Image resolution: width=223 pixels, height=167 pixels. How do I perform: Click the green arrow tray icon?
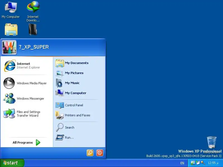pos(193,163)
